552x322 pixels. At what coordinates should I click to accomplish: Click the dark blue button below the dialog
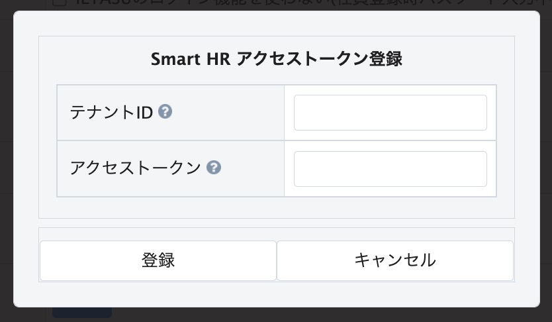(81, 312)
